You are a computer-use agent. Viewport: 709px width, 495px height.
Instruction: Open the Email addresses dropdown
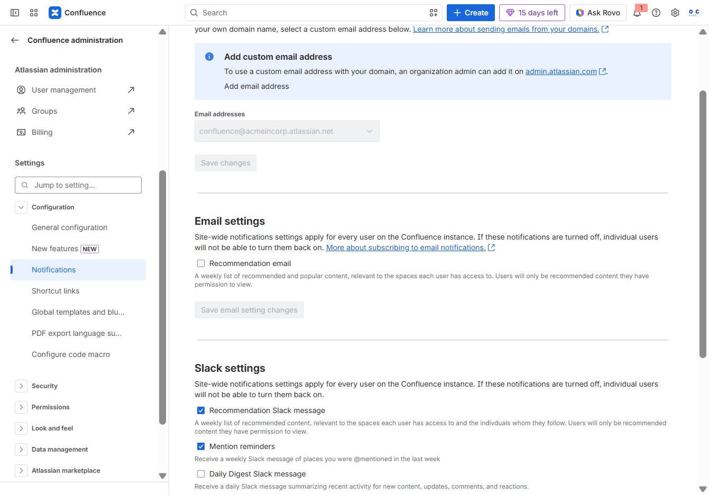[287, 131]
